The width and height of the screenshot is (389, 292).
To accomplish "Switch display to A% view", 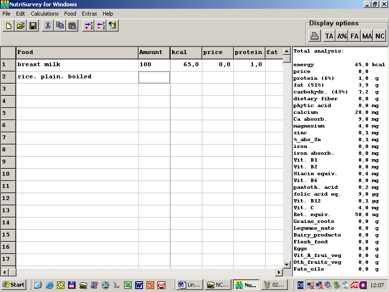I will tap(342, 36).
